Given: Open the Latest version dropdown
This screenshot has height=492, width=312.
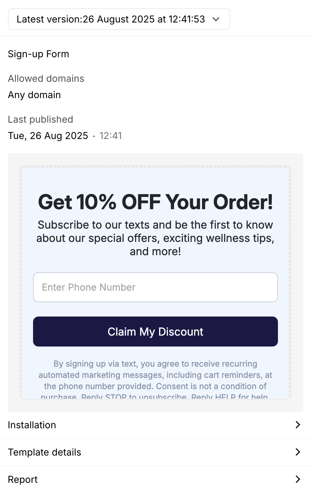Looking at the screenshot, I should click(x=111, y=19).
